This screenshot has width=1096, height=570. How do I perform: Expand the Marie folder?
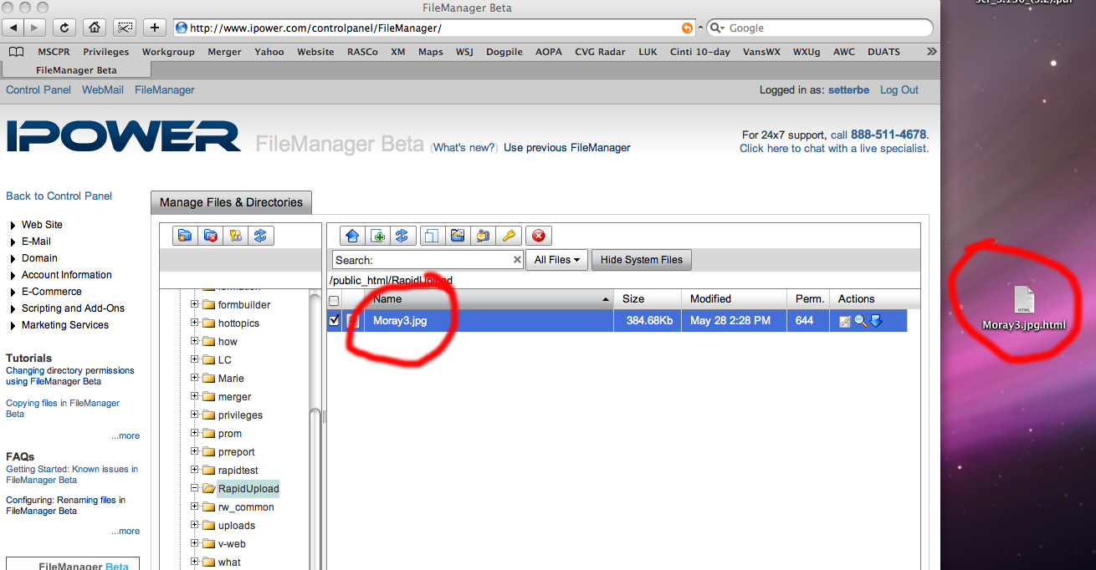click(195, 378)
